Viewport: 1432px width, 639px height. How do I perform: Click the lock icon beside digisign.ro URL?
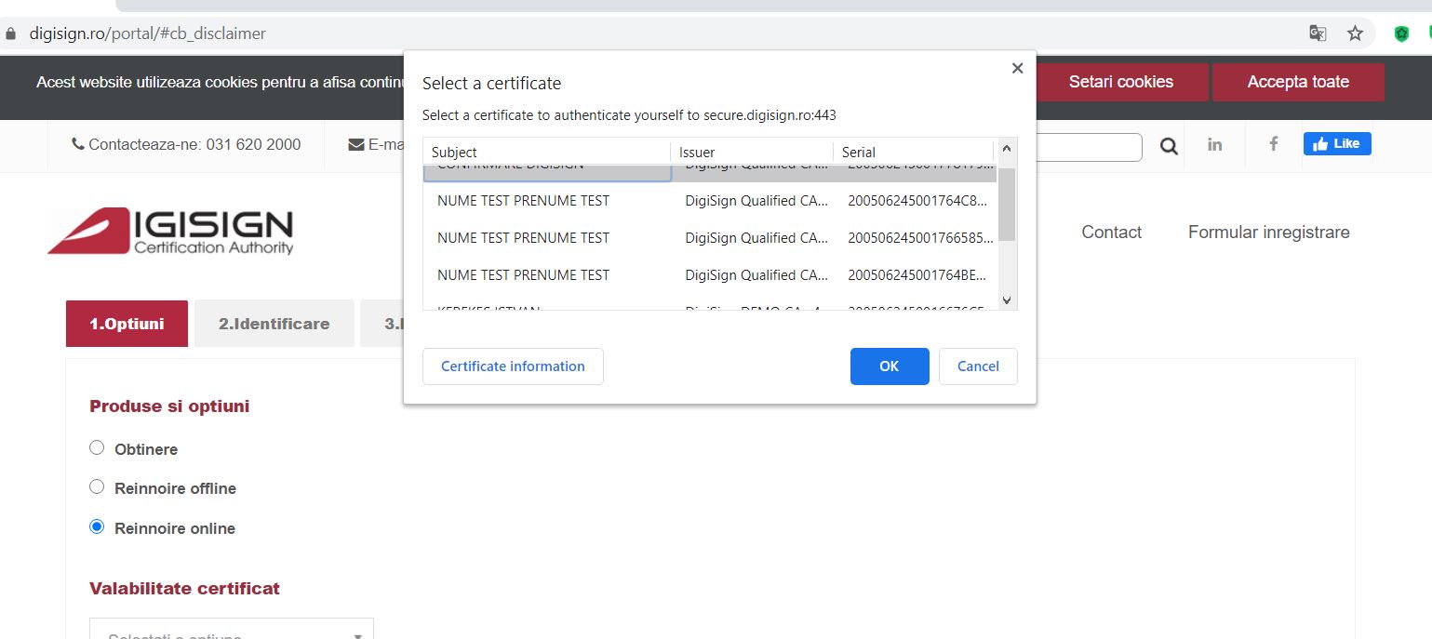point(11,33)
